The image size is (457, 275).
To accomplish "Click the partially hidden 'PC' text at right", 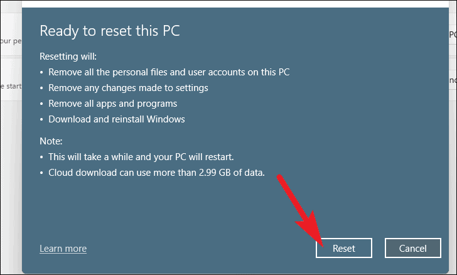I will tap(453, 35).
